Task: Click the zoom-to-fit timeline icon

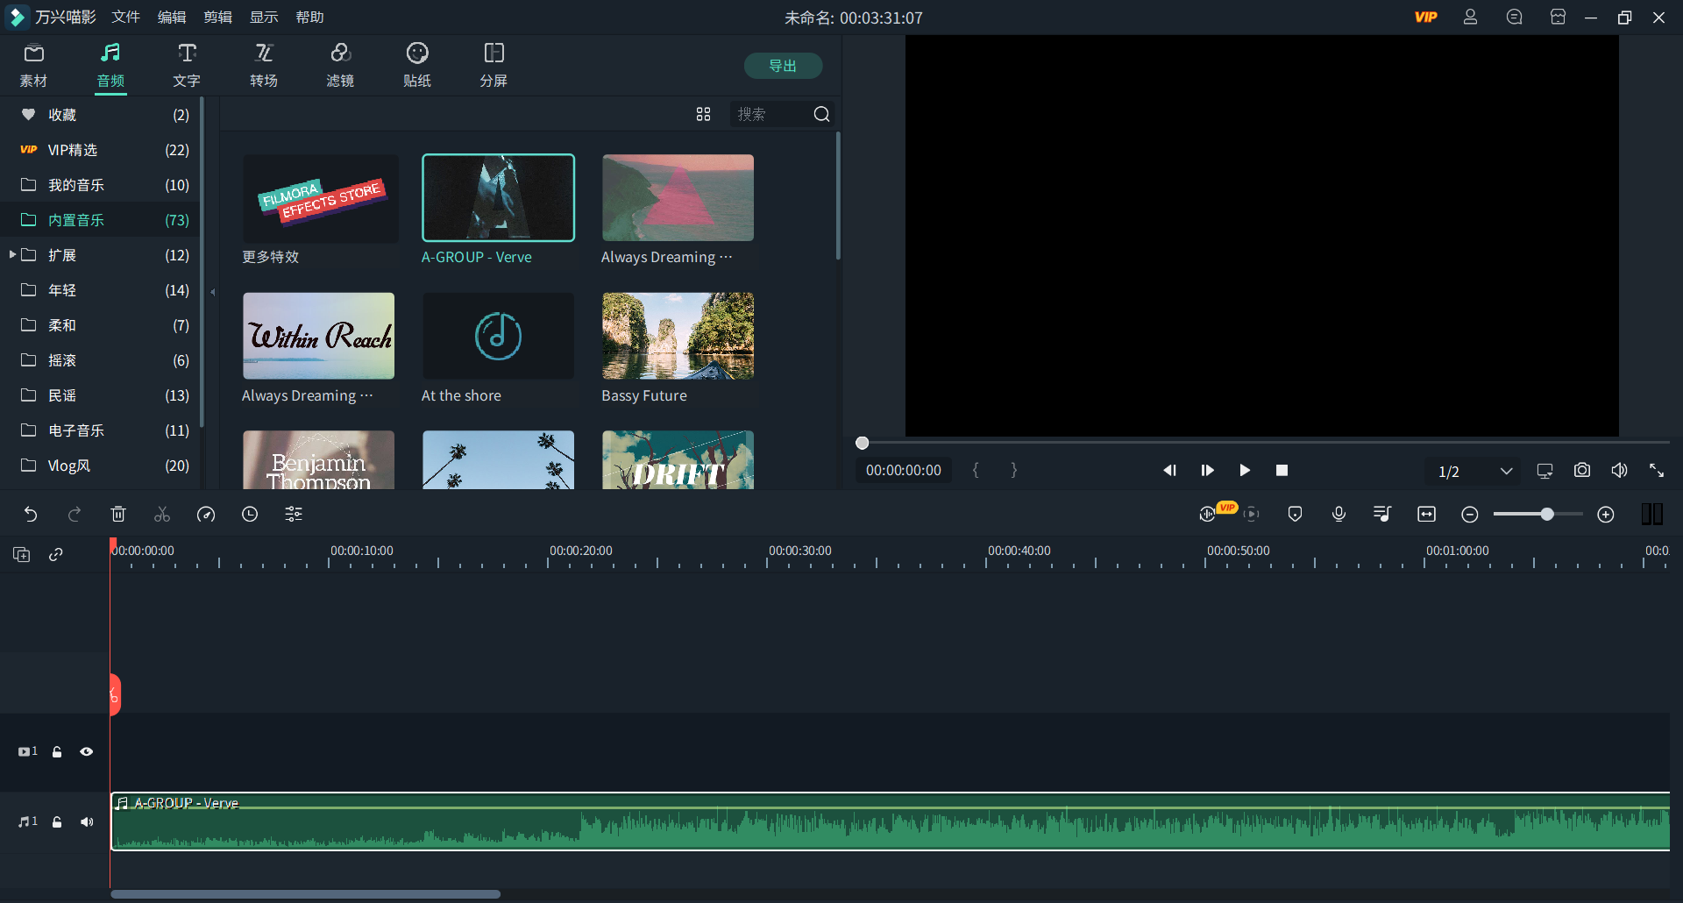Action: (1426, 515)
